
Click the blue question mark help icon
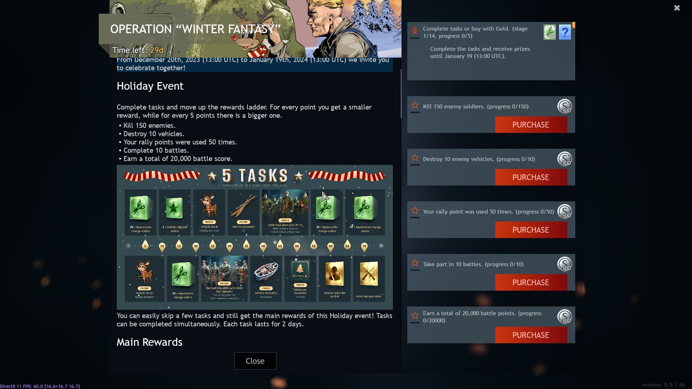(x=565, y=32)
